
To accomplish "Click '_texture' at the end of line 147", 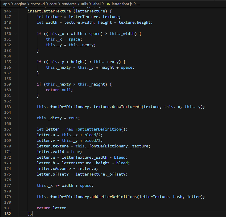I will [110, 17].
